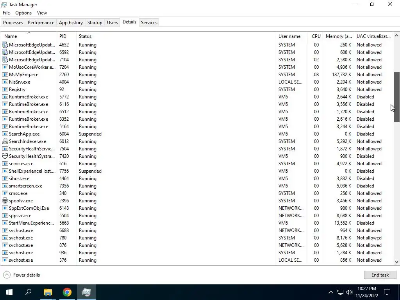Click the Registry process icon
Image resolution: width=400 pixels, height=300 pixels.
point(5,89)
